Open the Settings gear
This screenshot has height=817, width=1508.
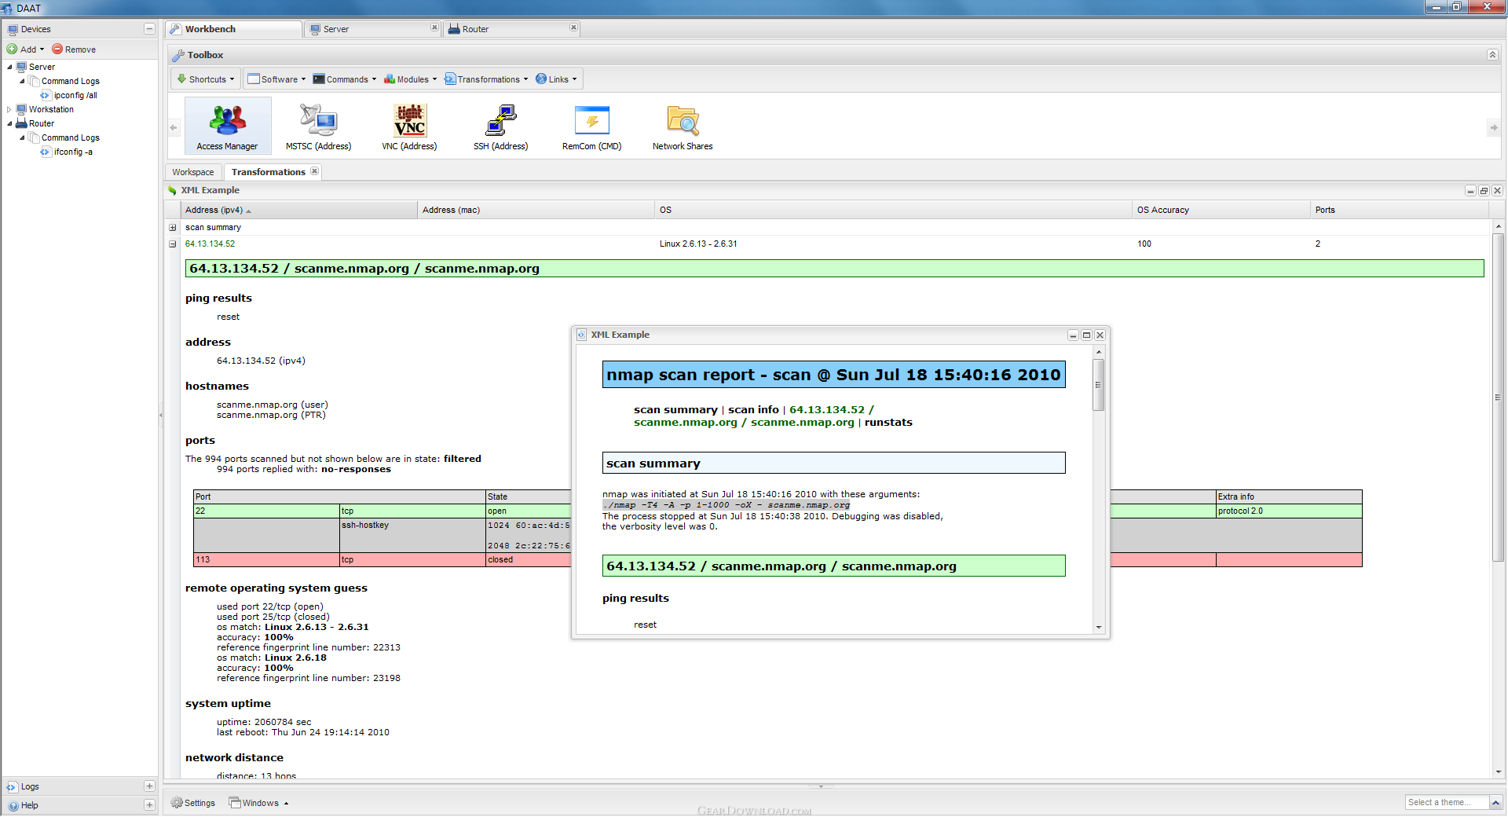pos(193,803)
